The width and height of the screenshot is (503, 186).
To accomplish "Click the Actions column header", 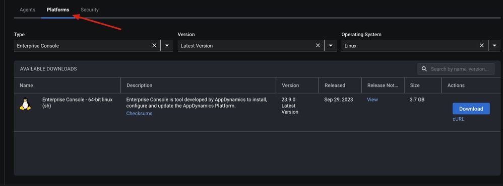I will [456, 85].
